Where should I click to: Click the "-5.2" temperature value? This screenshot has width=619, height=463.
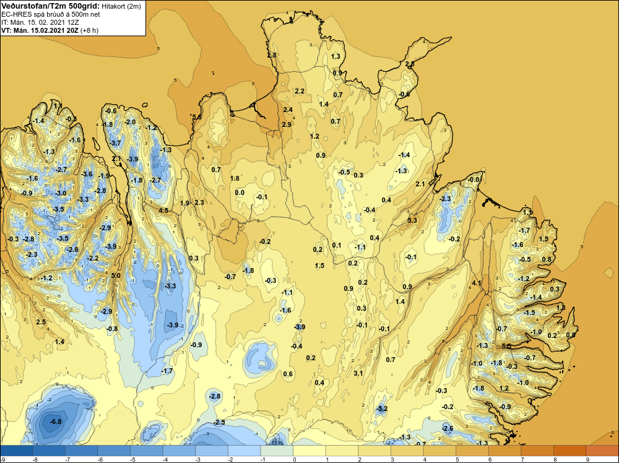[382, 409]
